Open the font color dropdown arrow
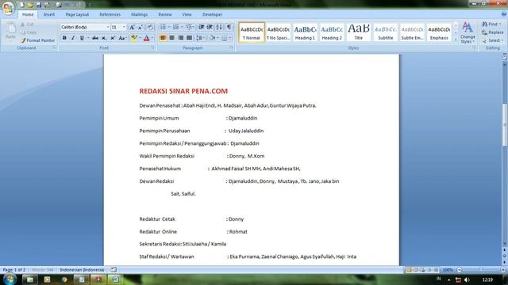The image size is (508, 285). click(x=152, y=38)
